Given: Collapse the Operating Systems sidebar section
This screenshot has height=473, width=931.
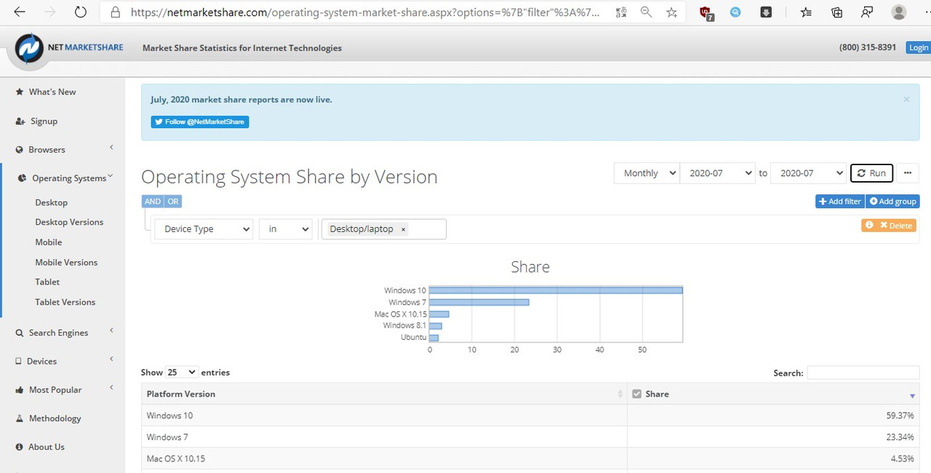Looking at the screenshot, I should [67, 178].
